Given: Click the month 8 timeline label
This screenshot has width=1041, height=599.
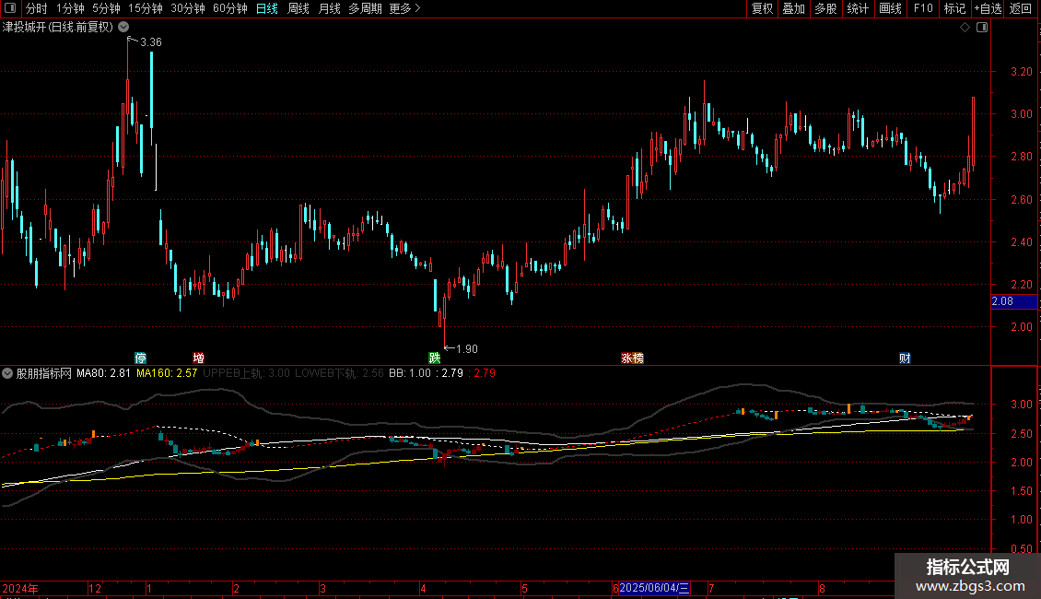Looking at the screenshot, I should coord(822,588).
